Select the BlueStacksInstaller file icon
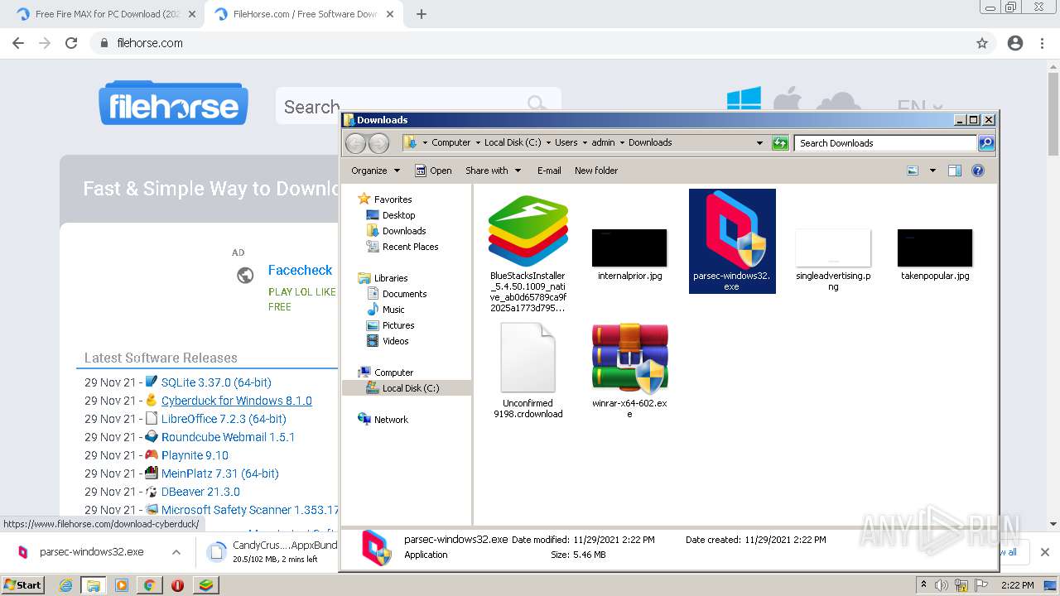This screenshot has height=596, width=1060. [528, 232]
